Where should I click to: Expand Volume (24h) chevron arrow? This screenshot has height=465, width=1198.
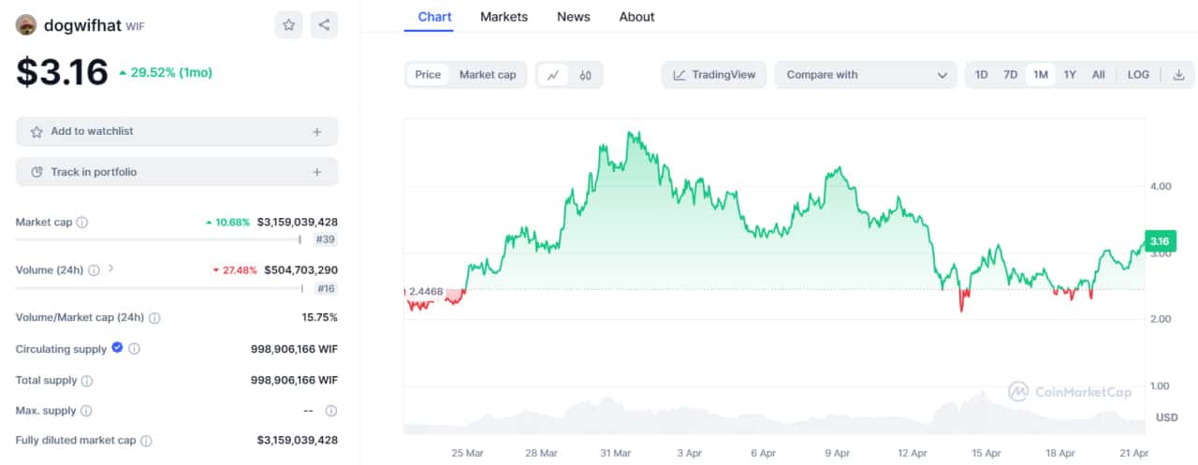tap(110, 269)
